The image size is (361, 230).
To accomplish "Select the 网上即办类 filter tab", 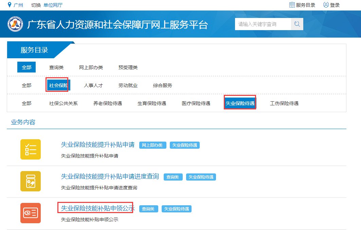I will pos(91,67).
